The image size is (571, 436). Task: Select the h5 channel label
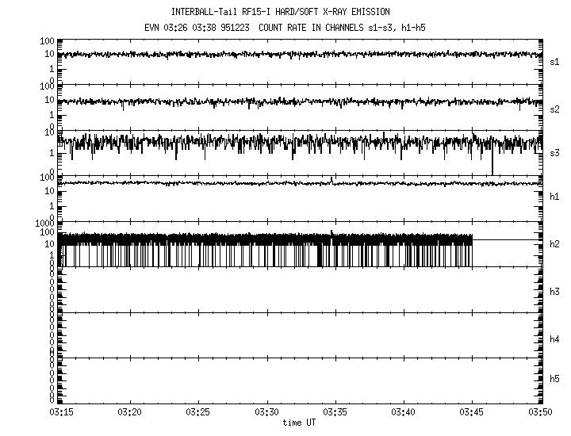click(x=554, y=378)
